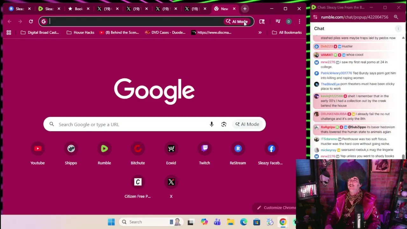Viewport: 407px width, 229px height.
Task: Click search icon in Rumble chat window
Action: pyautogui.click(x=396, y=17)
